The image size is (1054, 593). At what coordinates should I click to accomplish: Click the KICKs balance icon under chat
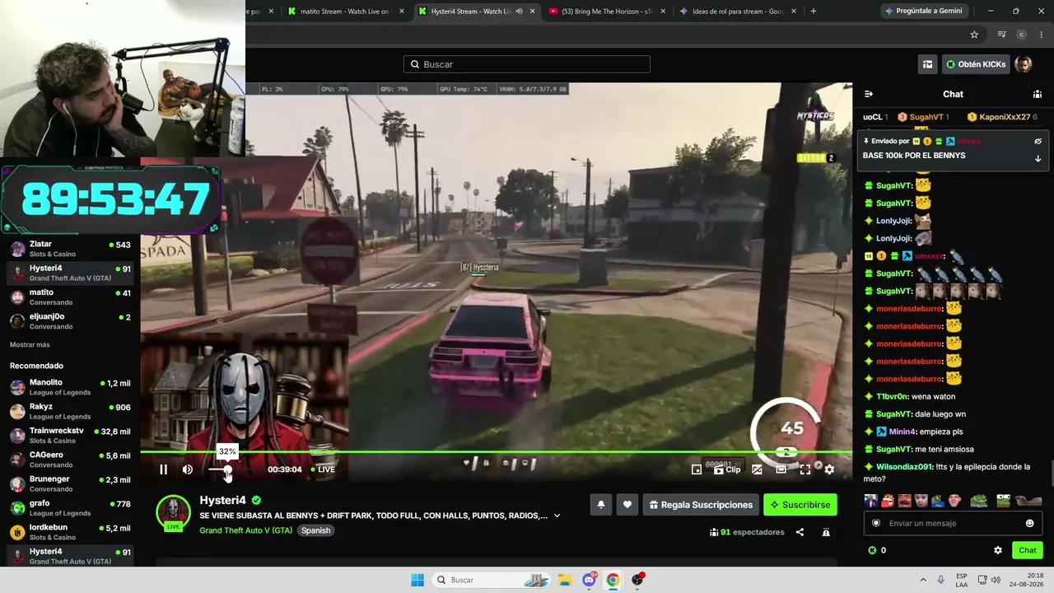[x=872, y=550]
